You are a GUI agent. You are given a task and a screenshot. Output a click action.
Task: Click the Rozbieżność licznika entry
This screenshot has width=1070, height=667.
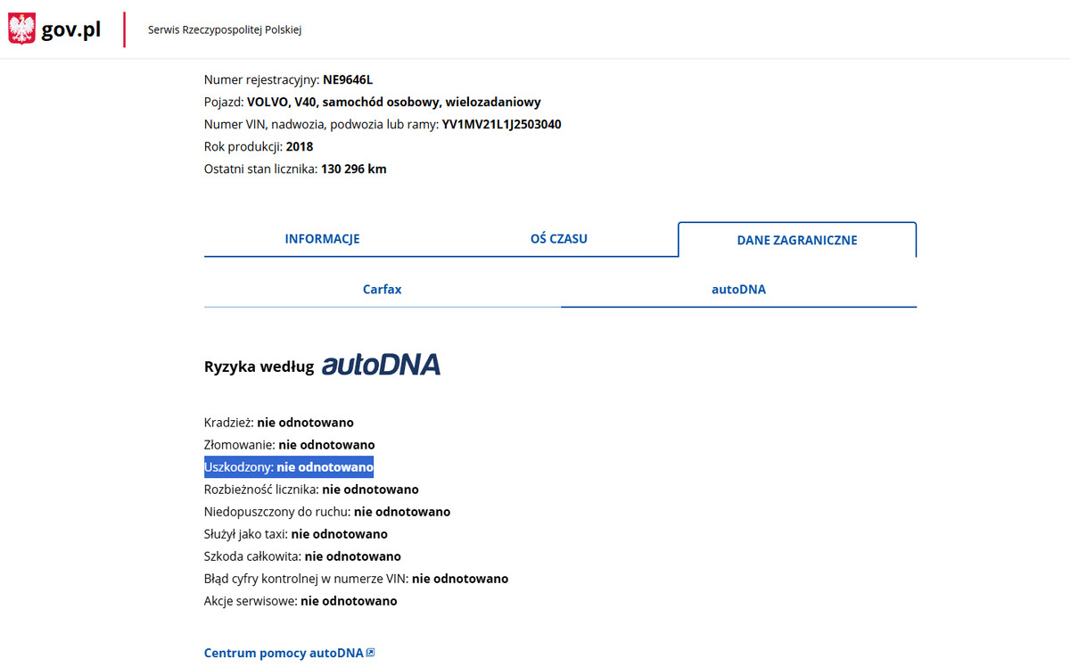[x=311, y=490]
